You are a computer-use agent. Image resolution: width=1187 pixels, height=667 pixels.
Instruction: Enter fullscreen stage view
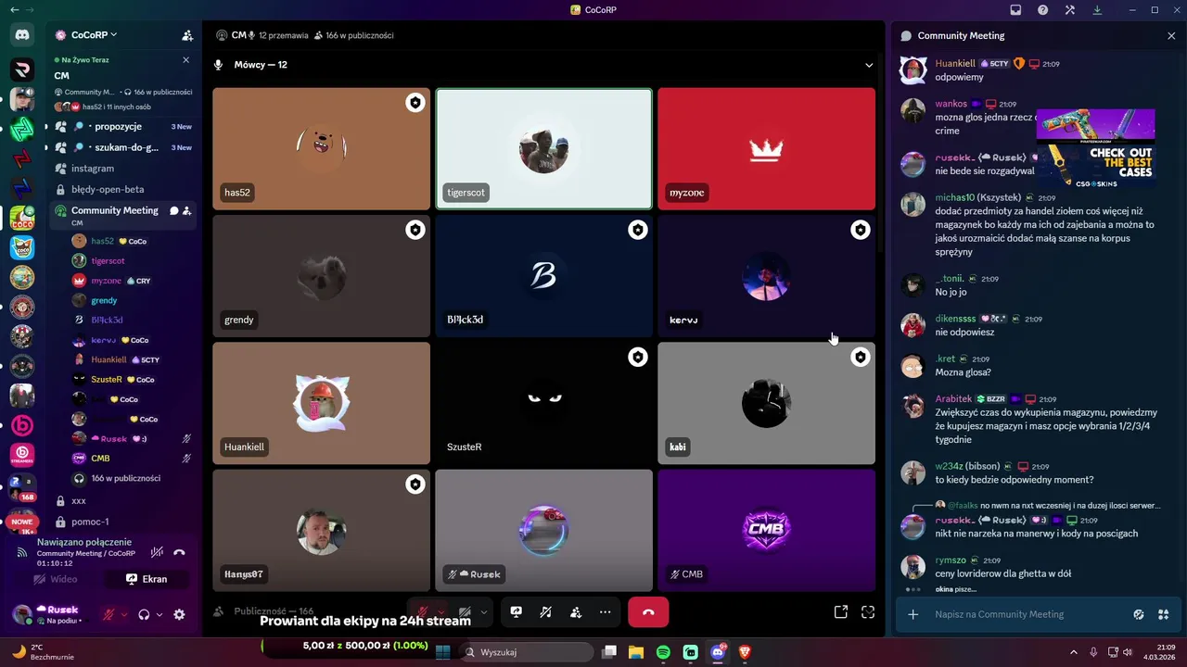coord(868,612)
